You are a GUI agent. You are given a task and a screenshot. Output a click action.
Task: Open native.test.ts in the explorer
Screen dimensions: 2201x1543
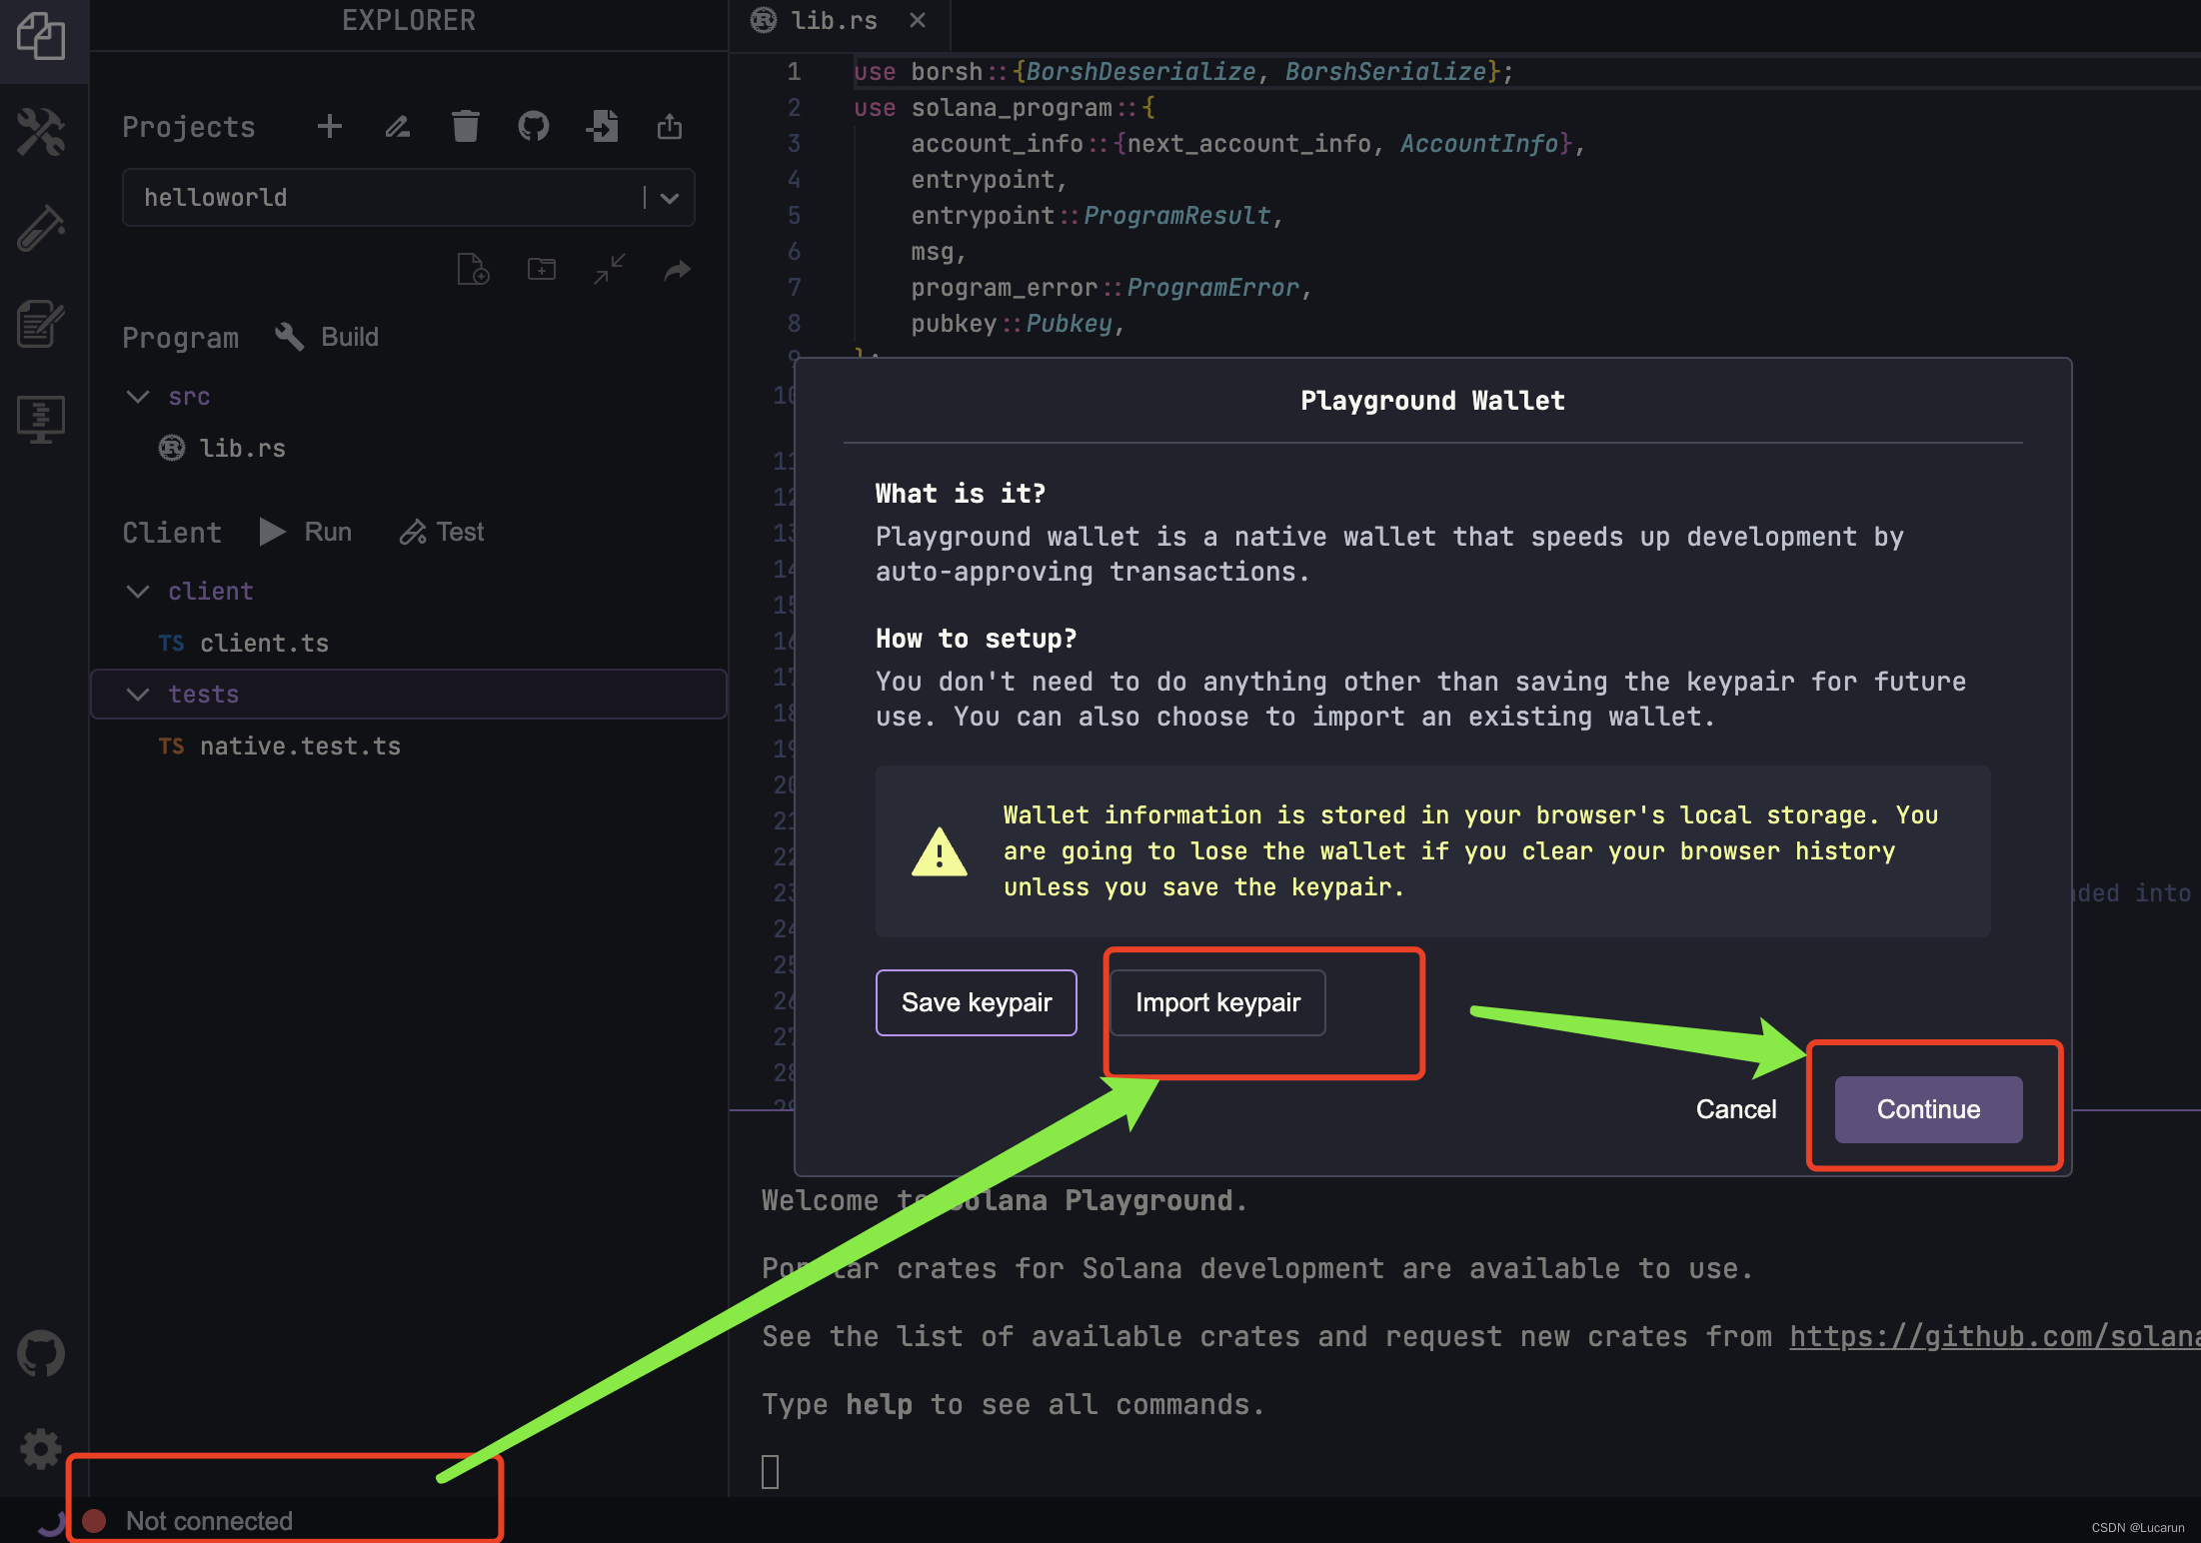pos(299,747)
